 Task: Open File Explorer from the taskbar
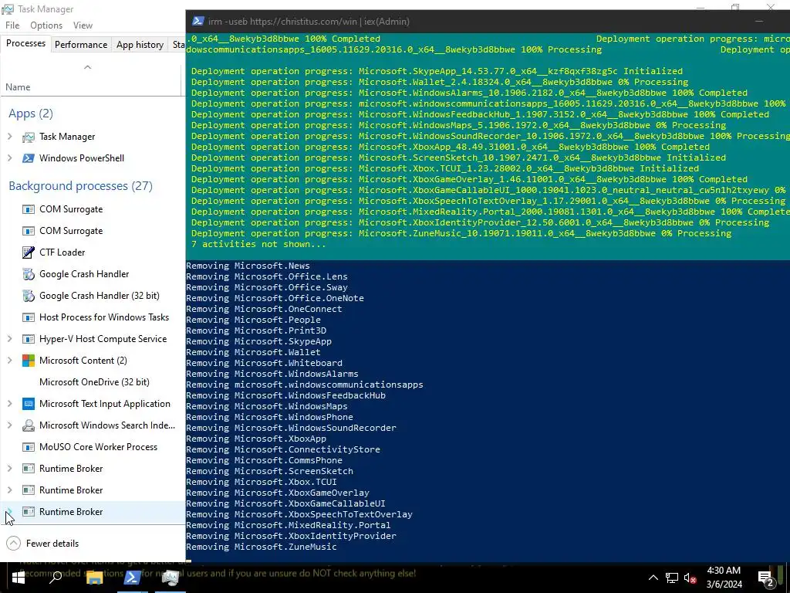pos(94,578)
